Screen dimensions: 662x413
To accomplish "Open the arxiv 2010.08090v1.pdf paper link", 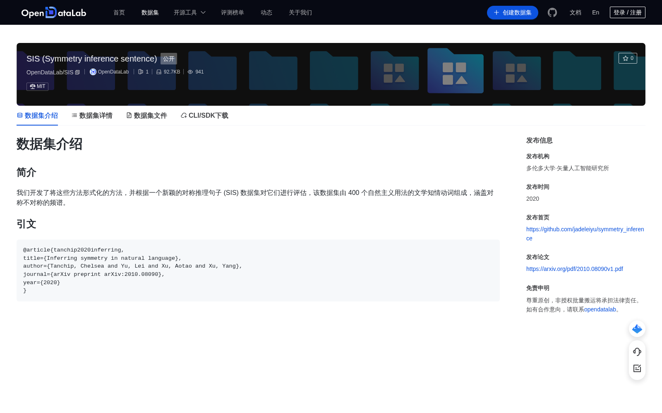I will pos(575,269).
